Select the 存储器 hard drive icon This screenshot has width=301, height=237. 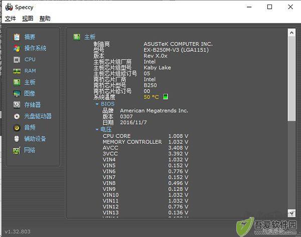click(17, 105)
